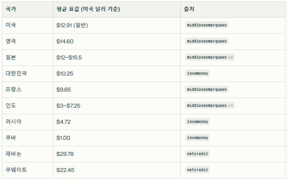Screen dimensions: 288x180
Task: Click the +2 sources badge in the 일본 row
Action: 231,57
